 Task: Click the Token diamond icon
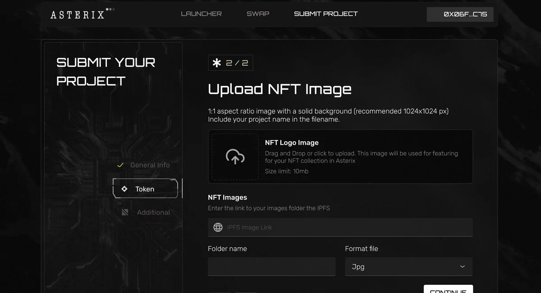point(124,189)
